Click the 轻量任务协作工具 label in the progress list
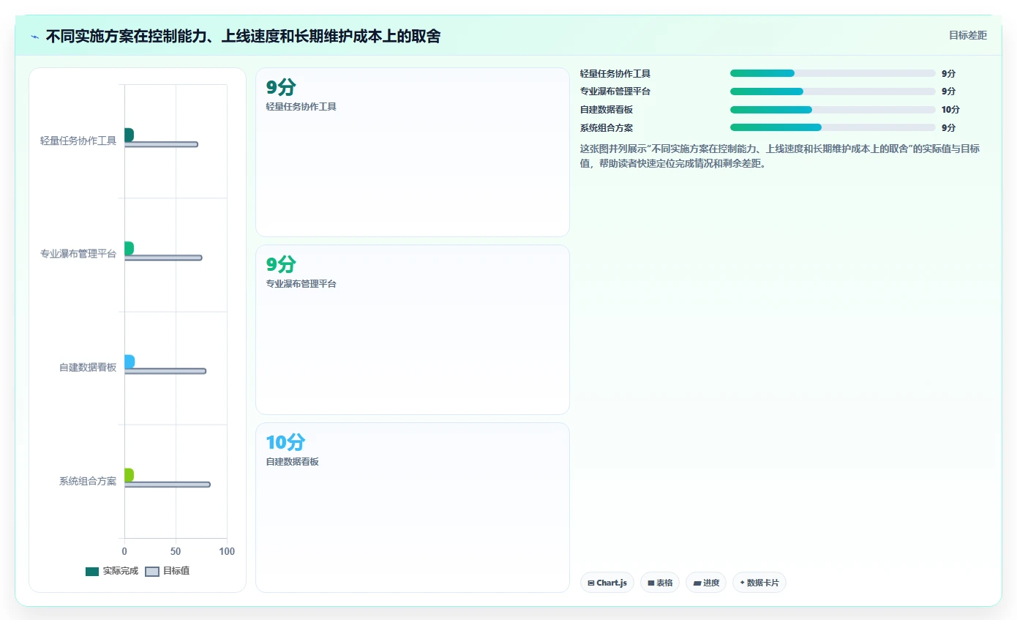The height and width of the screenshot is (620, 1017). click(x=615, y=73)
